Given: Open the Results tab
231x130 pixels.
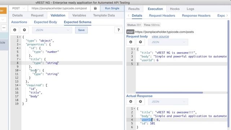Looking at the screenshot, I should 134,9.
